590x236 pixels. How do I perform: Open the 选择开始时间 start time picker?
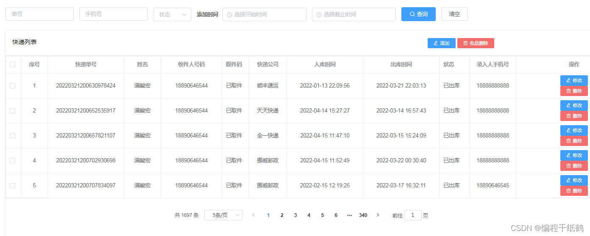click(264, 14)
